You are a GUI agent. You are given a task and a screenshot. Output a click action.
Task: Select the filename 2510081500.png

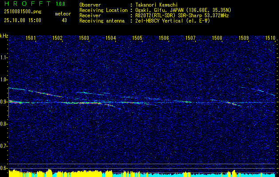pos(23,12)
